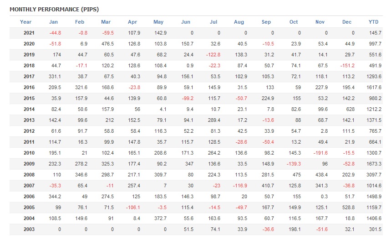Select the Mar column header
386x236 pixels.
click(106, 22)
